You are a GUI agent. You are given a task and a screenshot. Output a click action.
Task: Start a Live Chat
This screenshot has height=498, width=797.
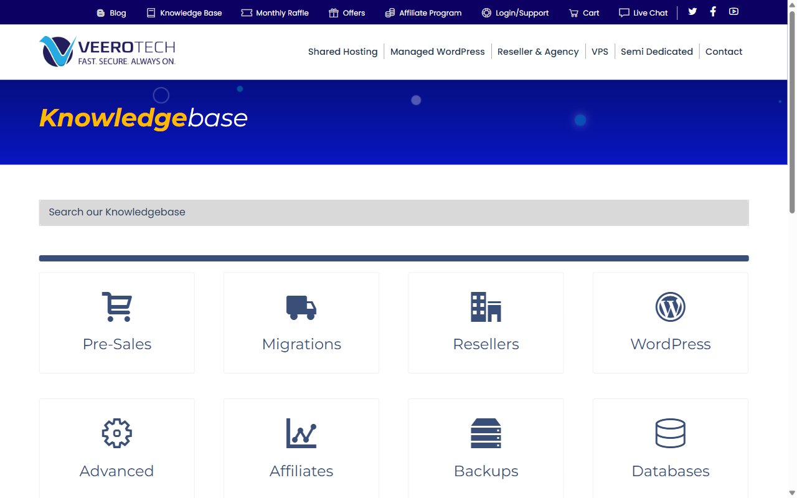click(643, 12)
